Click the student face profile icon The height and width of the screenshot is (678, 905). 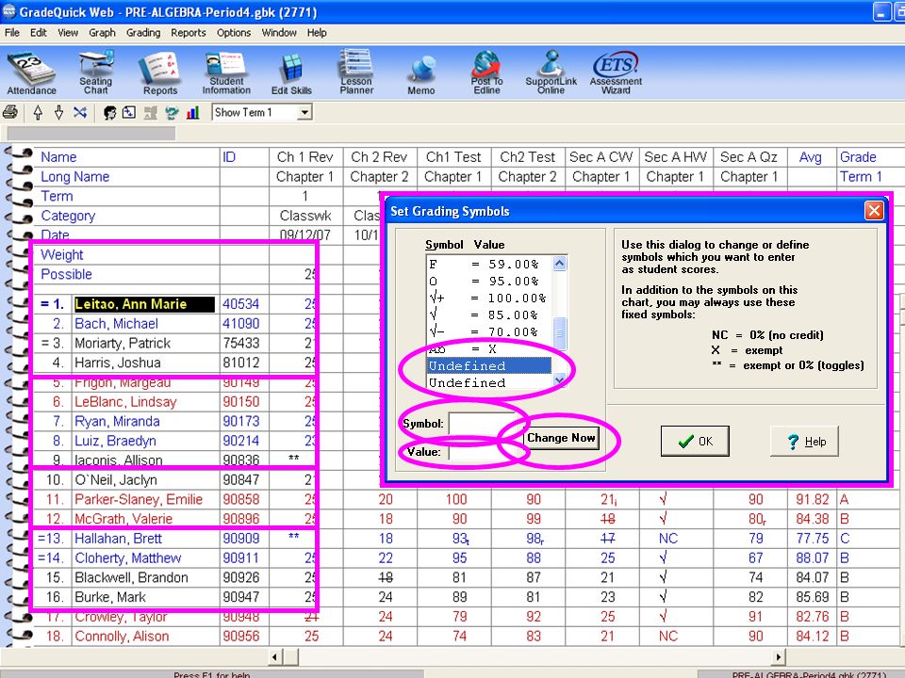click(x=109, y=112)
